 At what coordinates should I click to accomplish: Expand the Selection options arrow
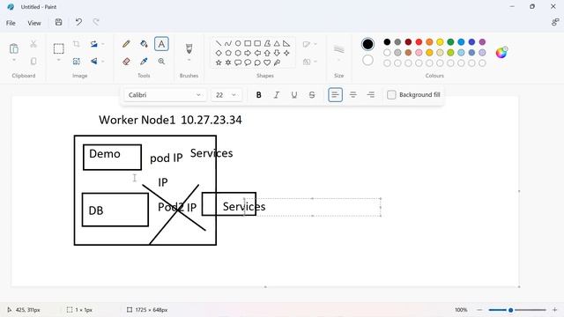click(59, 60)
